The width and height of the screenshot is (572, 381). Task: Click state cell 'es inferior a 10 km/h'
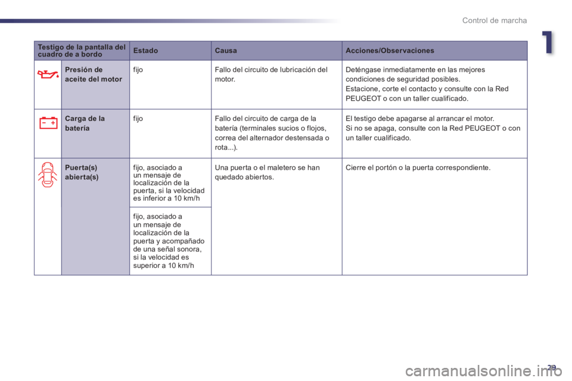click(170, 183)
